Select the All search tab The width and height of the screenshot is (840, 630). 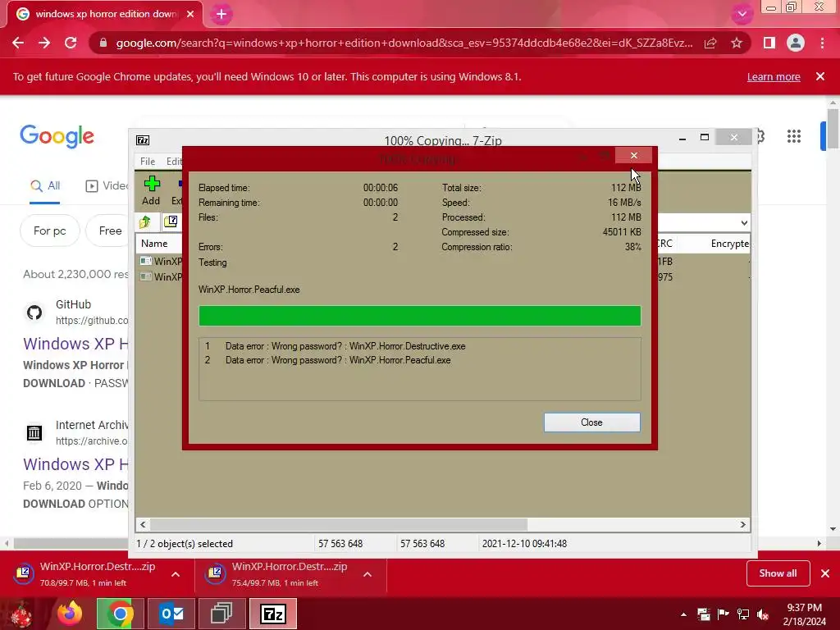pyautogui.click(x=45, y=186)
